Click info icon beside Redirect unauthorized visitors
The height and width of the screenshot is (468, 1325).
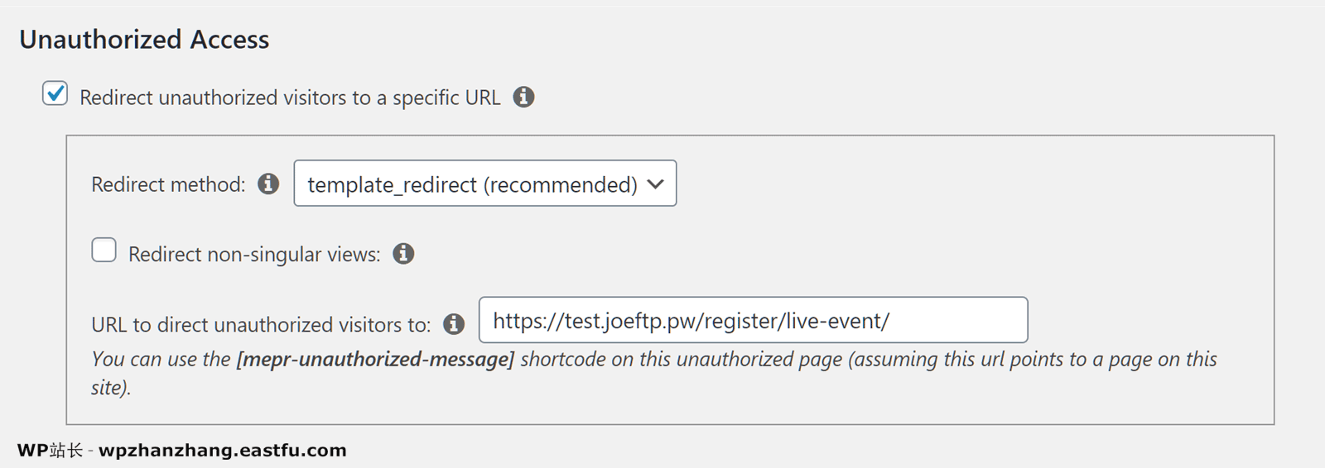click(523, 97)
